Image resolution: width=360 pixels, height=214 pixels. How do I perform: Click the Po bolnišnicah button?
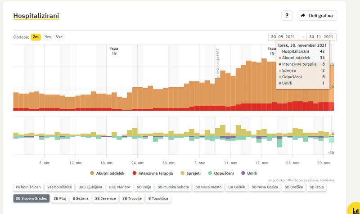pyautogui.click(x=28, y=187)
